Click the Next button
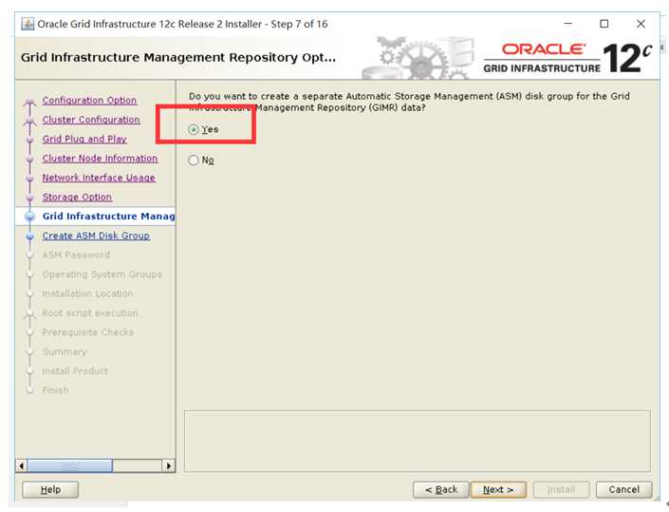 click(x=498, y=489)
